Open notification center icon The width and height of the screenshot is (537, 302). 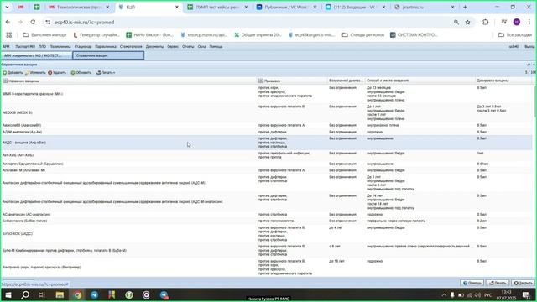(x=526, y=294)
